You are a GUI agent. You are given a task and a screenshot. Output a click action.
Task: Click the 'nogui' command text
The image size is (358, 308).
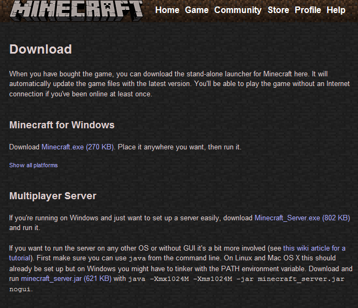20,289
